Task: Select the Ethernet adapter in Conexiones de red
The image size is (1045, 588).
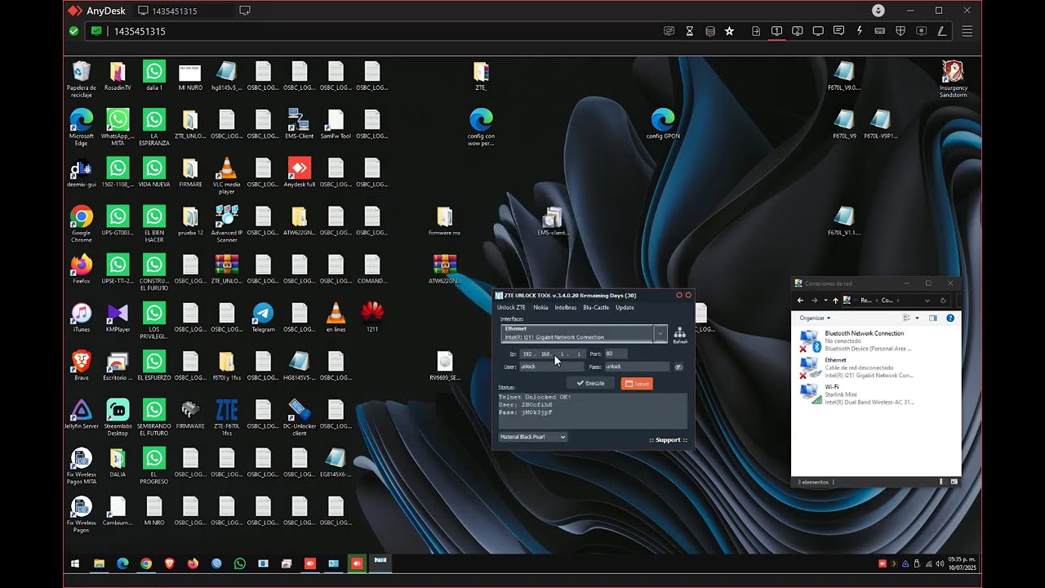Action: (x=856, y=367)
